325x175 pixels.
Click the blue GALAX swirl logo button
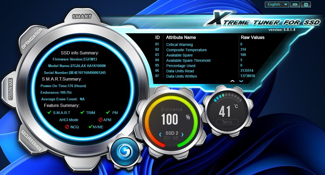click(x=124, y=152)
